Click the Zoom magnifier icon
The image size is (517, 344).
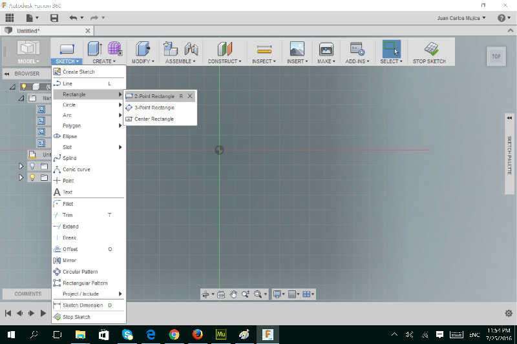coord(246,294)
